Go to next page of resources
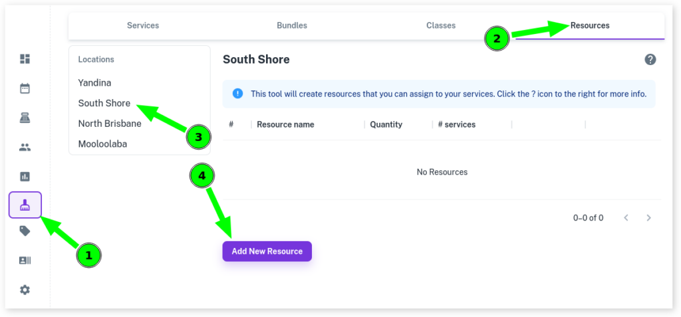681x317 pixels. (x=649, y=218)
